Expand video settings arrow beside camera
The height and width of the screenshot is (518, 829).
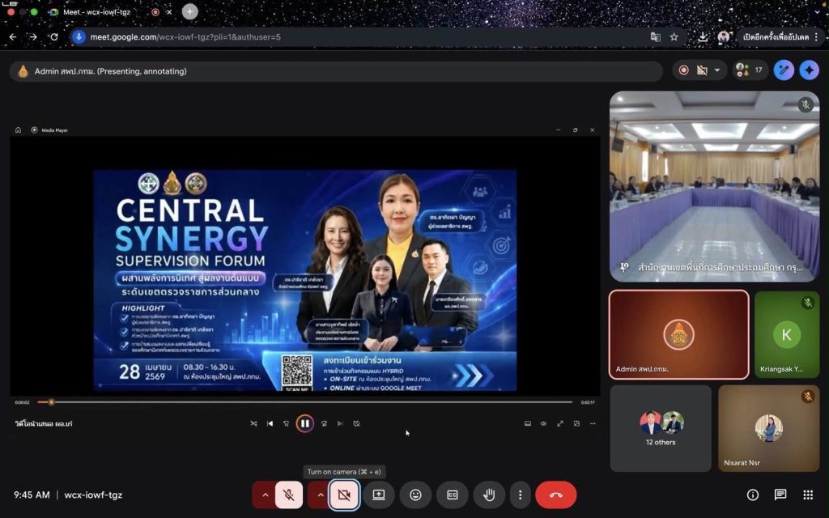[319, 495]
